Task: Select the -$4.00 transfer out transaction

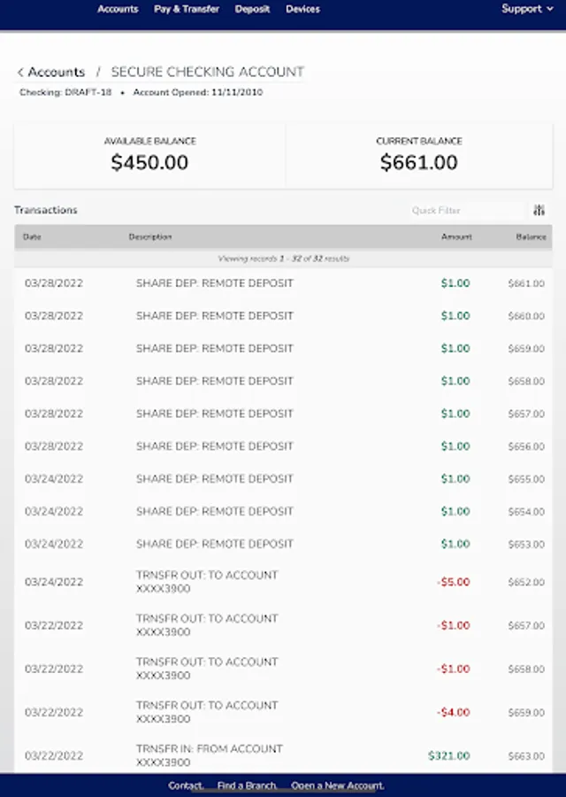Action: [x=283, y=712]
